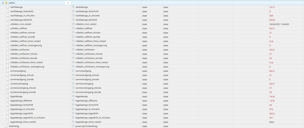Image resolution: width=304 pixels, height=128 pixels.
Task: Click document icon left of sonnenuntergang ID
Action: [x=8, y=84]
